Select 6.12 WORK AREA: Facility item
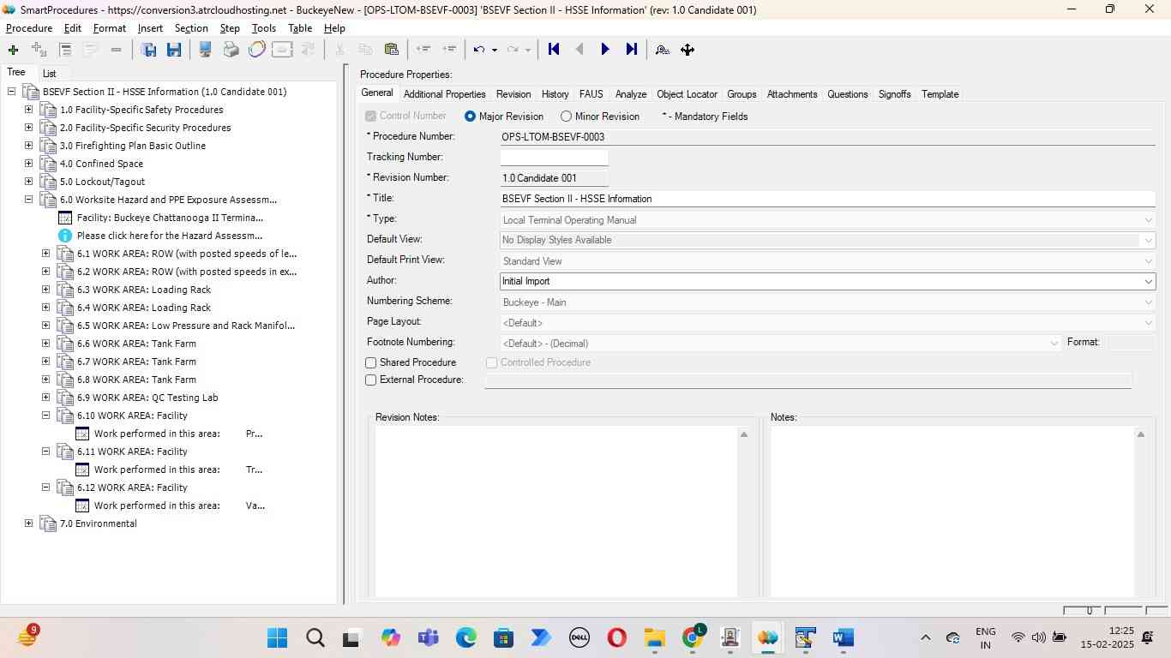Image resolution: width=1171 pixels, height=658 pixels. pos(132,488)
